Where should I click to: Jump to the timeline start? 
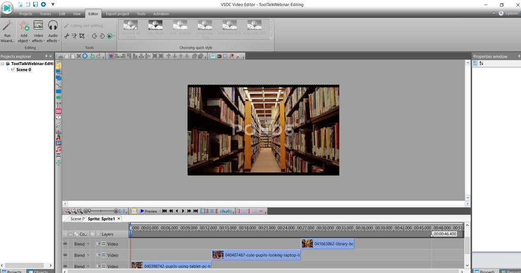click(x=164, y=211)
